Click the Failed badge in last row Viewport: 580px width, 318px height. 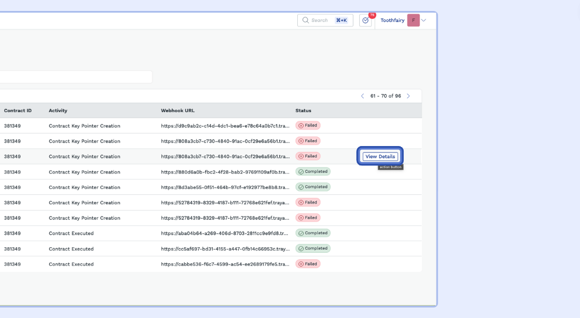pos(308,264)
